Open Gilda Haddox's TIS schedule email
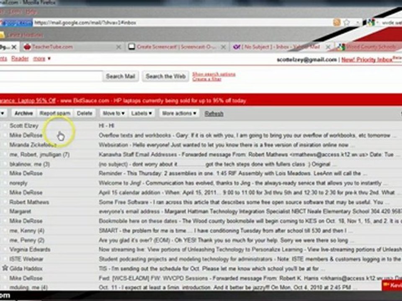Image resolution: width=402 pixels, height=301 pixels. (201, 268)
